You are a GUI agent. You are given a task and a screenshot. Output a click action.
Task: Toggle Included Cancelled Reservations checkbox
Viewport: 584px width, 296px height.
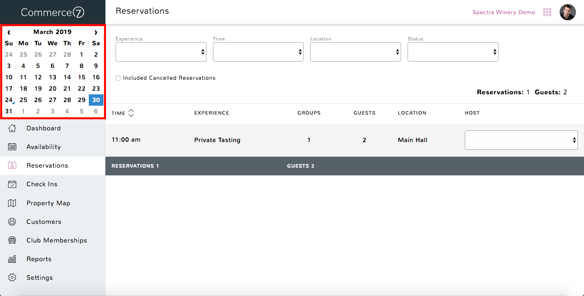coord(118,78)
